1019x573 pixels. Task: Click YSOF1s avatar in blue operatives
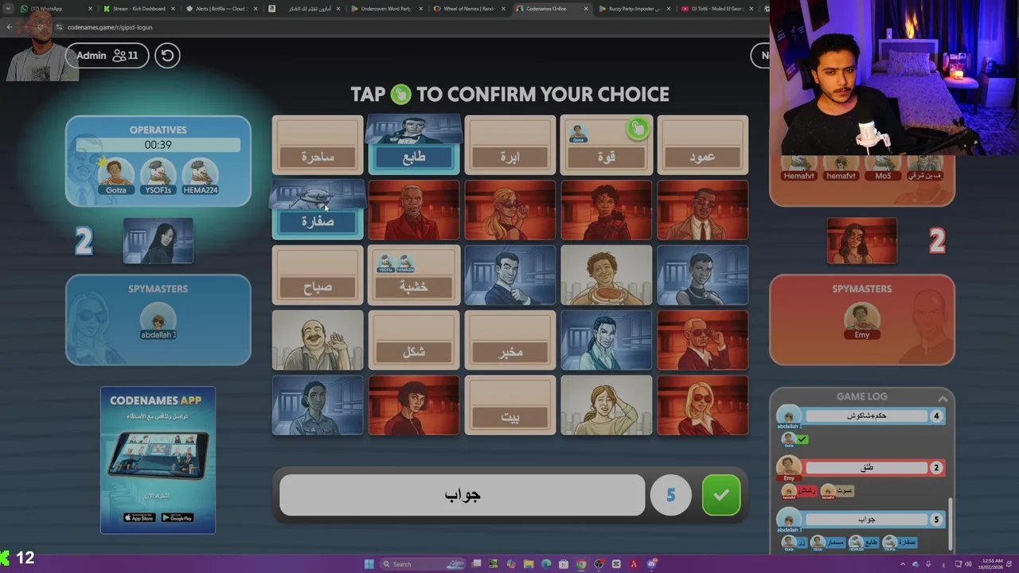[x=158, y=174]
